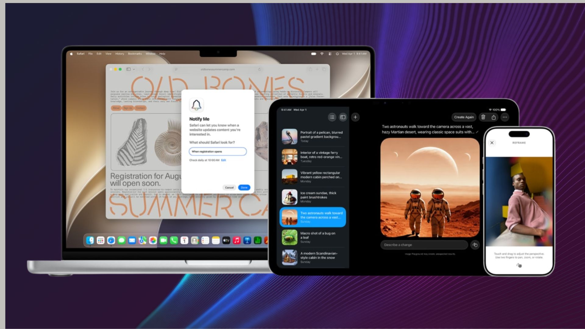Click the icon beside Describe a change

(475, 245)
